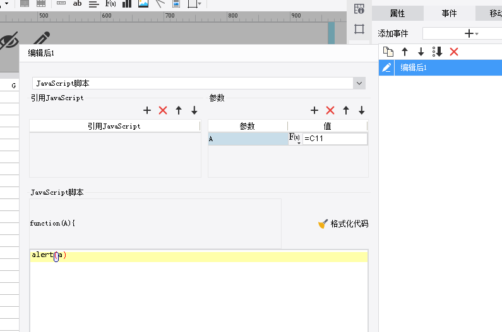The width and height of the screenshot is (502, 332).
Task: Toggle the hidden-eye icon on canvas
Action: tap(9, 40)
